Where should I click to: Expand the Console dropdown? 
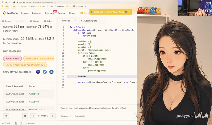pyautogui.click(x=66, y=116)
